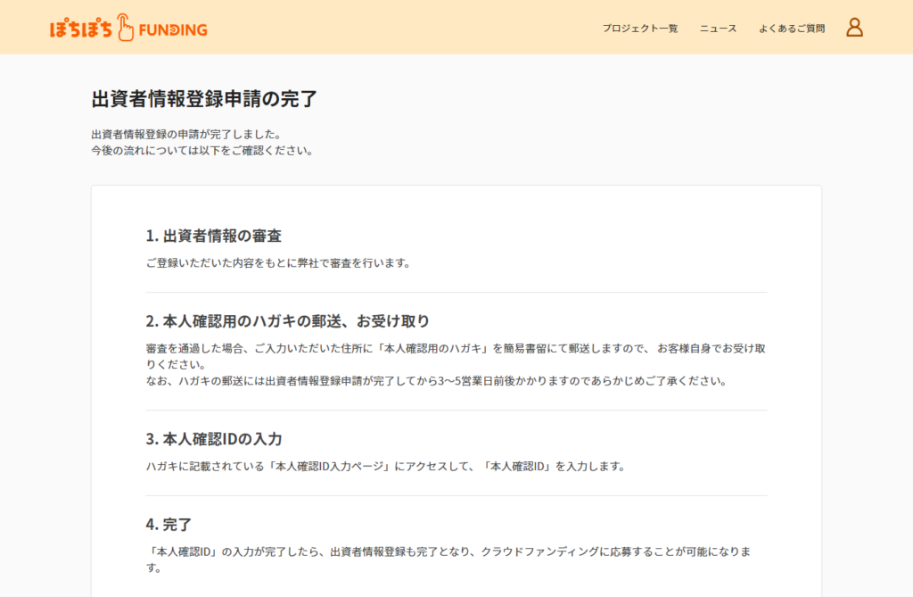Viewport: 913px width, 597px height.
Task: Go to the ニュース page
Action: click(x=718, y=29)
